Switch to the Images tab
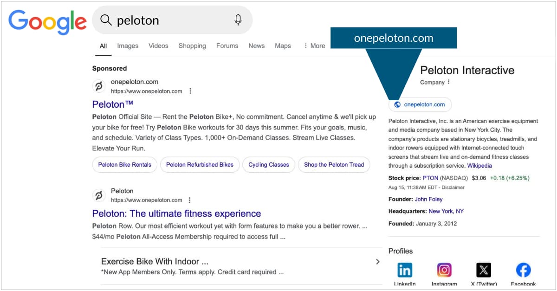The height and width of the screenshot is (291, 557). tap(128, 45)
